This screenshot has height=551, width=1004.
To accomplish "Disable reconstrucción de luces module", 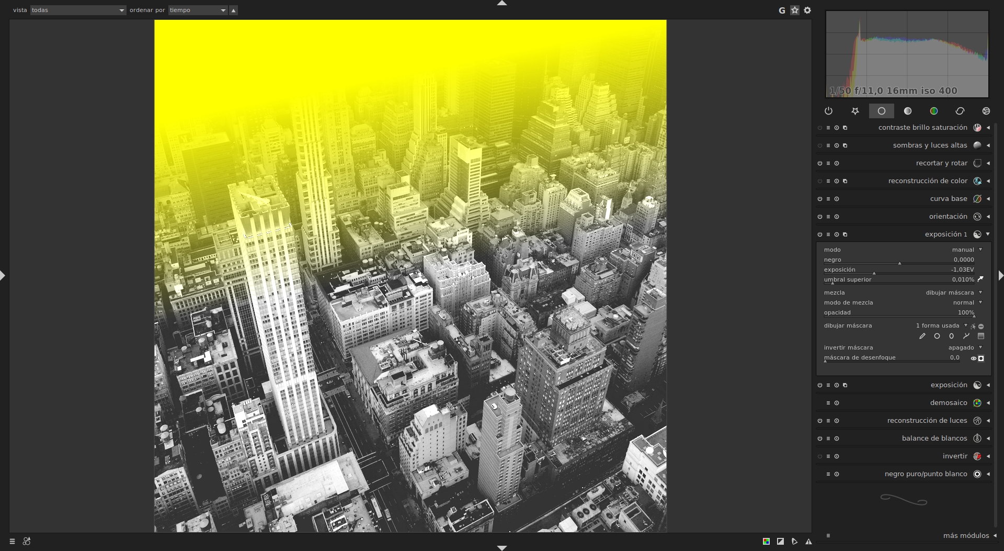I will point(820,421).
